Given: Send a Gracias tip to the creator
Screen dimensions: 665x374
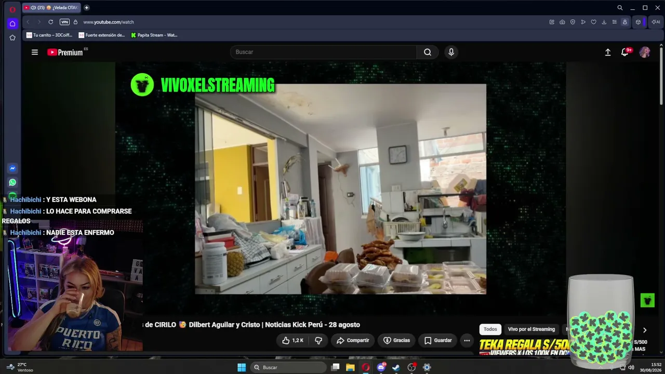Looking at the screenshot, I should tap(397, 340).
